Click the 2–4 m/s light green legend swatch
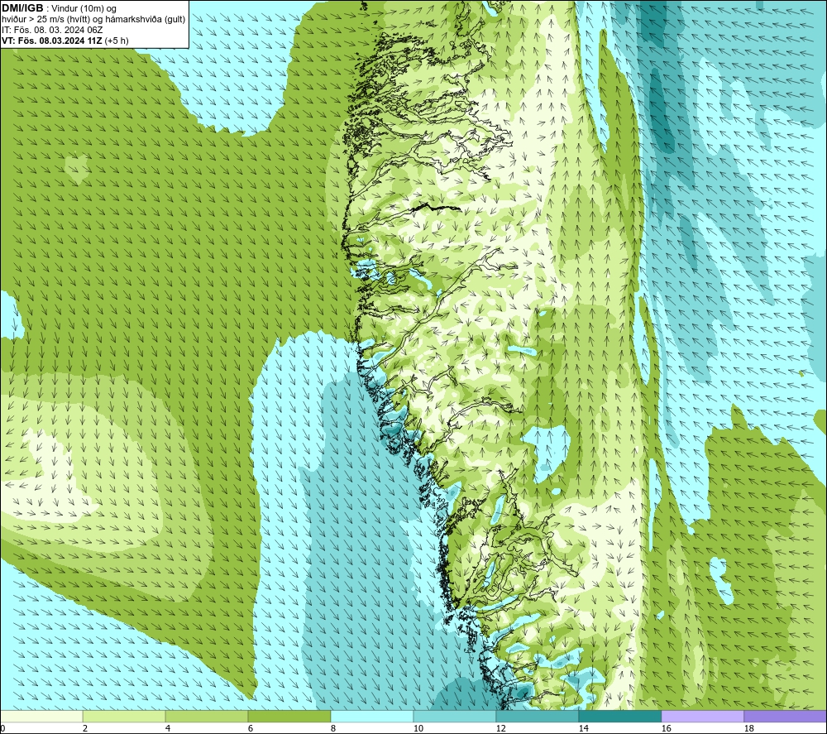Screen dimensions: 827x734 pyautogui.click(x=124, y=716)
